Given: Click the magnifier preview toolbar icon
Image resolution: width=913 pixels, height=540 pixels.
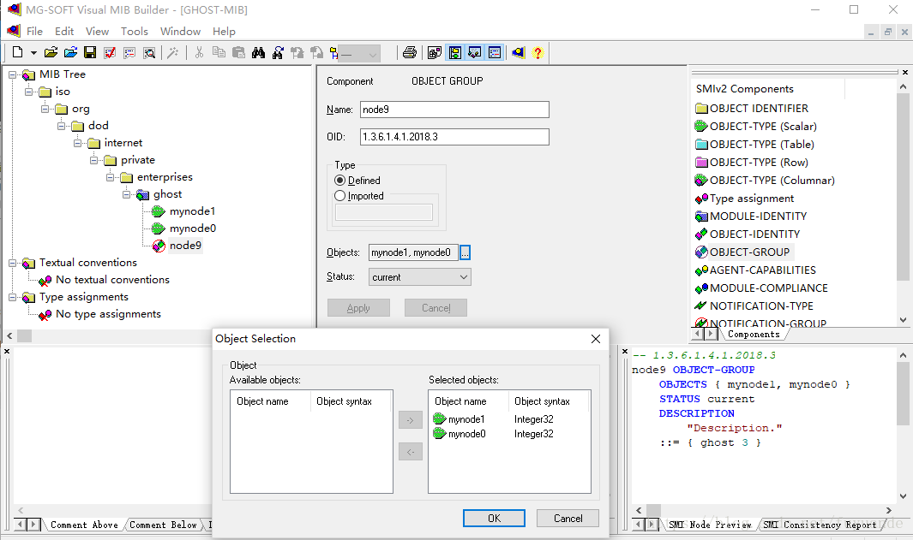Looking at the screenshot, I should (x=149, y=53).
